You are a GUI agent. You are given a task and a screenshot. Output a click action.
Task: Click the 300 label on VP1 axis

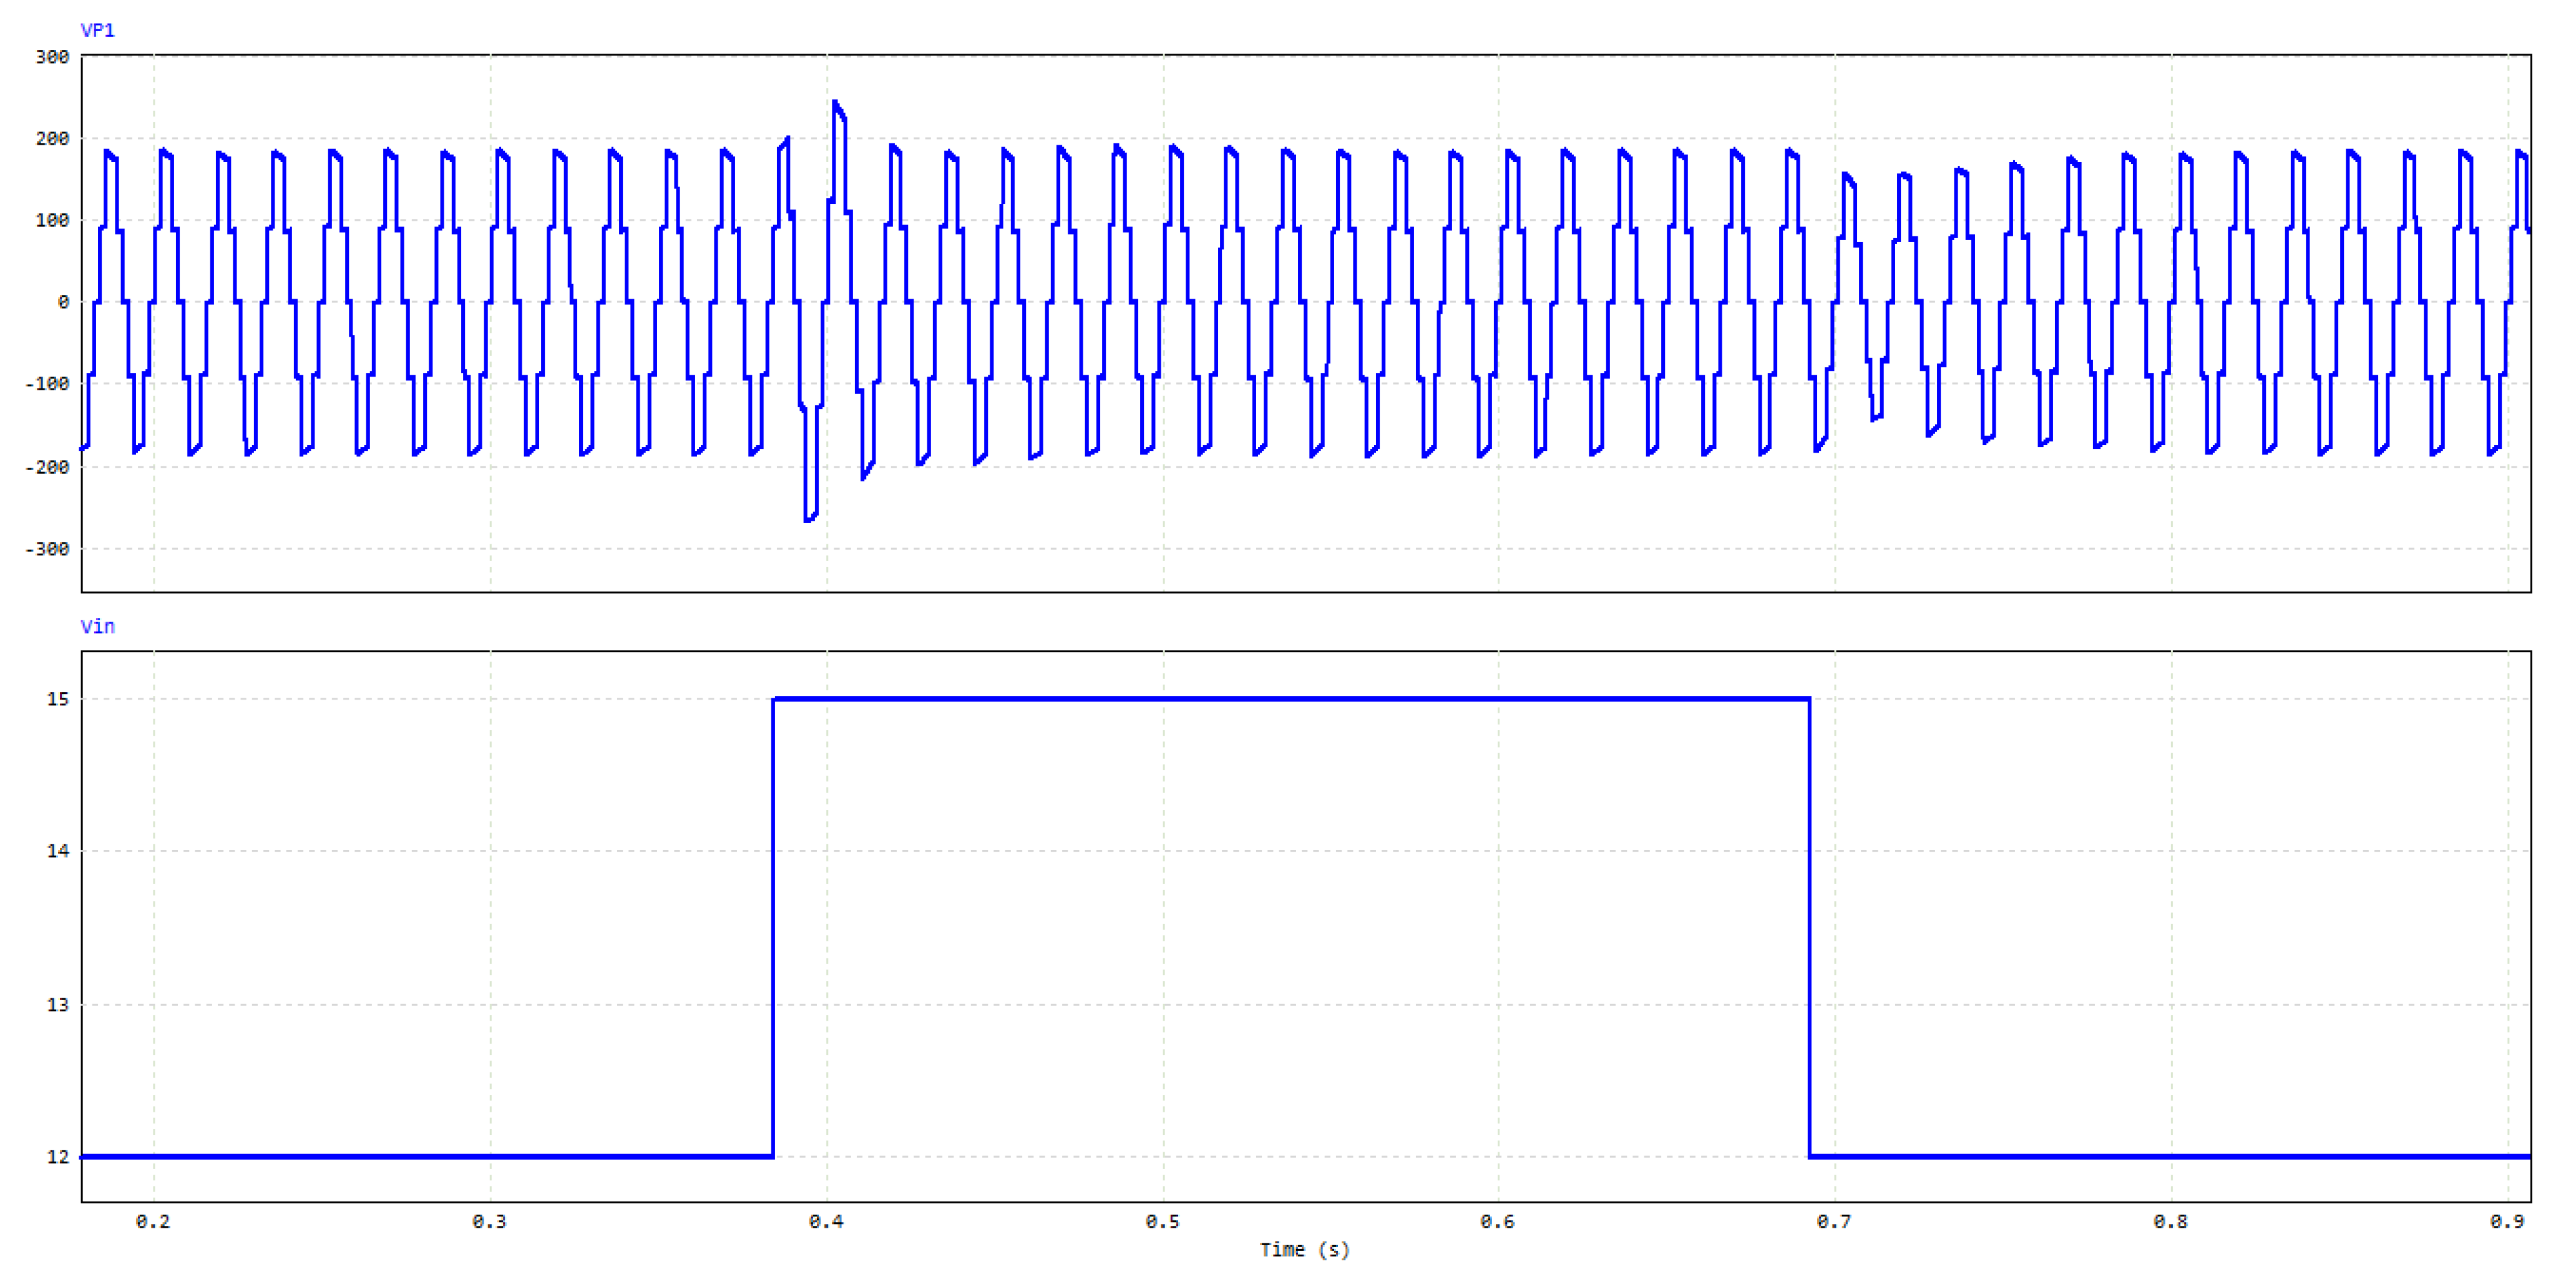(x=52, y=57)
